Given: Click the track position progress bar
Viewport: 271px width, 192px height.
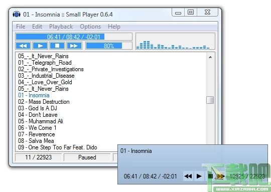Looking at the screenshot, I should [x=74, y=37].
